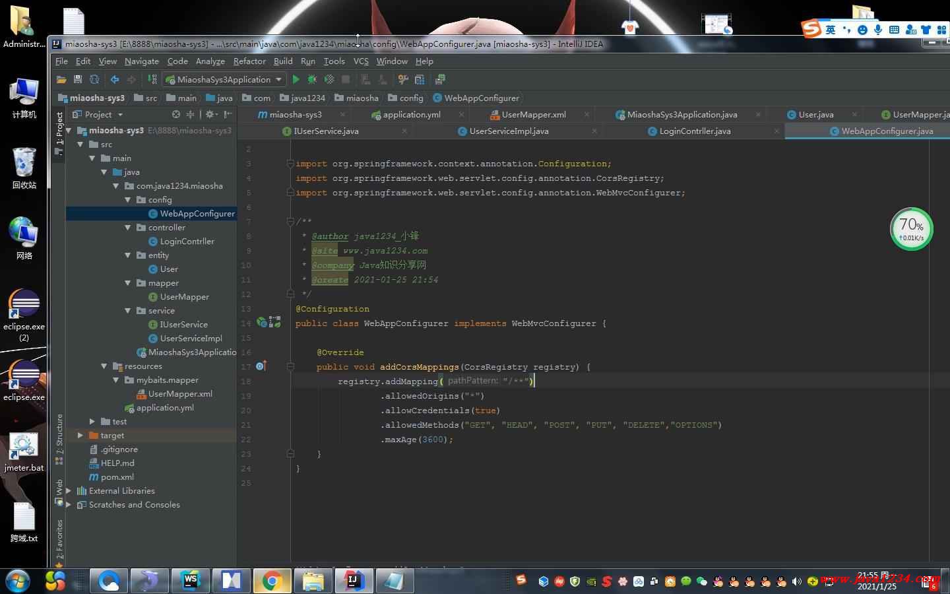Viewport: 950px width, 594px height.
Task: Open Project panel gear settings
Action: (211, 114)
